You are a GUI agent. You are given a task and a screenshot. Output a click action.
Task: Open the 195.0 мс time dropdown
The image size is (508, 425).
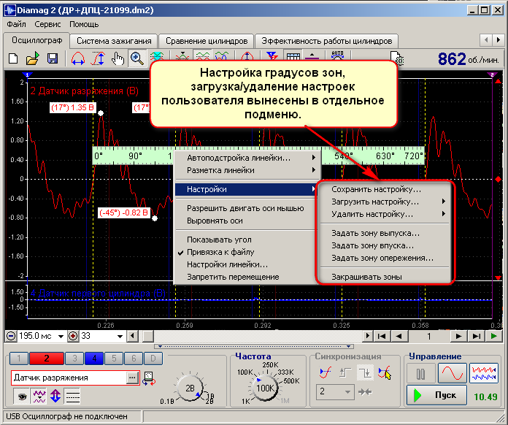coord(61,337)
